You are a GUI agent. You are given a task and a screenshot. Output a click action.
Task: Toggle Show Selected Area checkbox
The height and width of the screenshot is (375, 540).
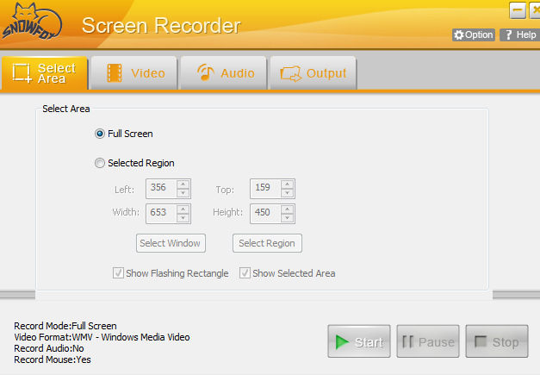(x=245, y=273)
